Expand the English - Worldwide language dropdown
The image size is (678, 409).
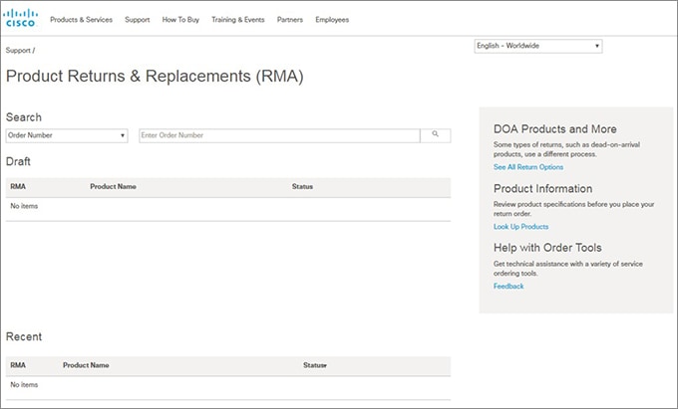(538, 46)
